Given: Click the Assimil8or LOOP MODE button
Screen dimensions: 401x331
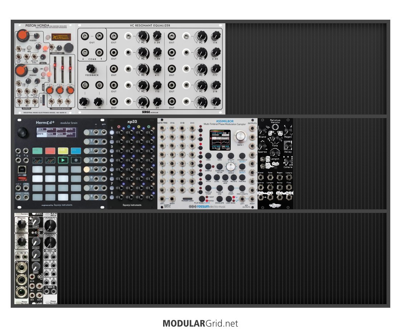Looking at the screenshot, I should (x=229, y=199).
